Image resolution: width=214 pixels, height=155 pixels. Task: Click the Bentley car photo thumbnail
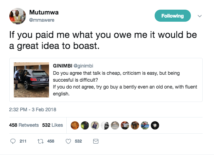click(x=31, y=80)
